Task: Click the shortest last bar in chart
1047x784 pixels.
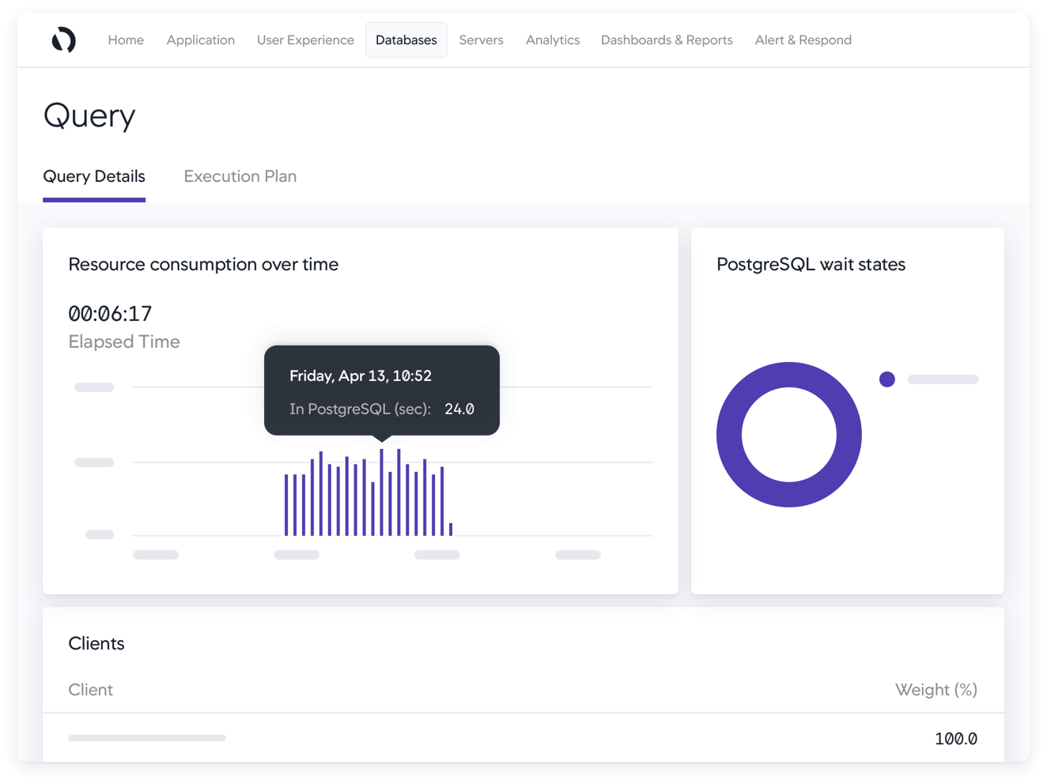Action: (451, 530)
